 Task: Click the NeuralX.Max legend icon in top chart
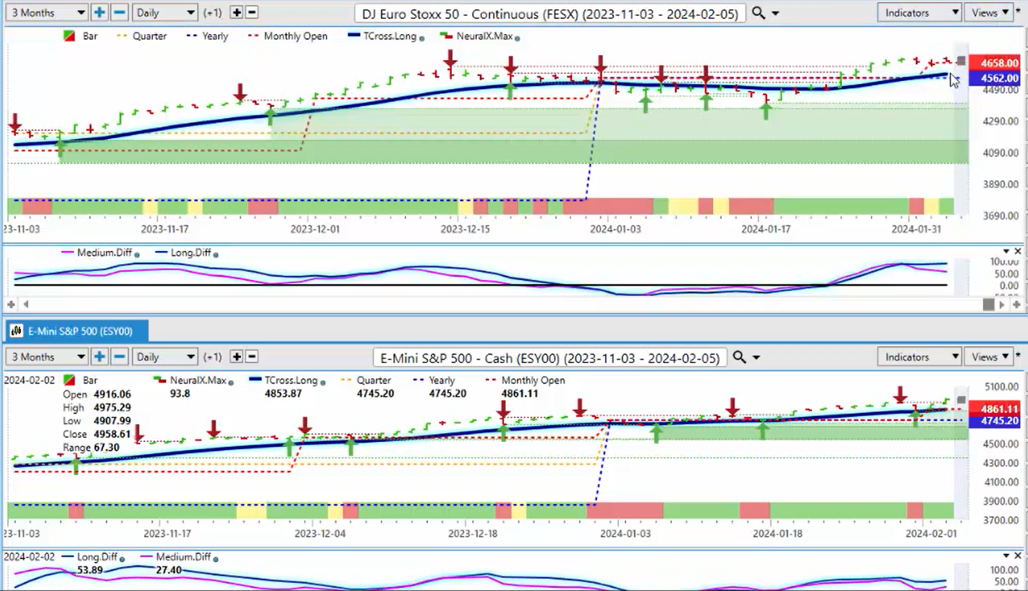pos(445,36)
